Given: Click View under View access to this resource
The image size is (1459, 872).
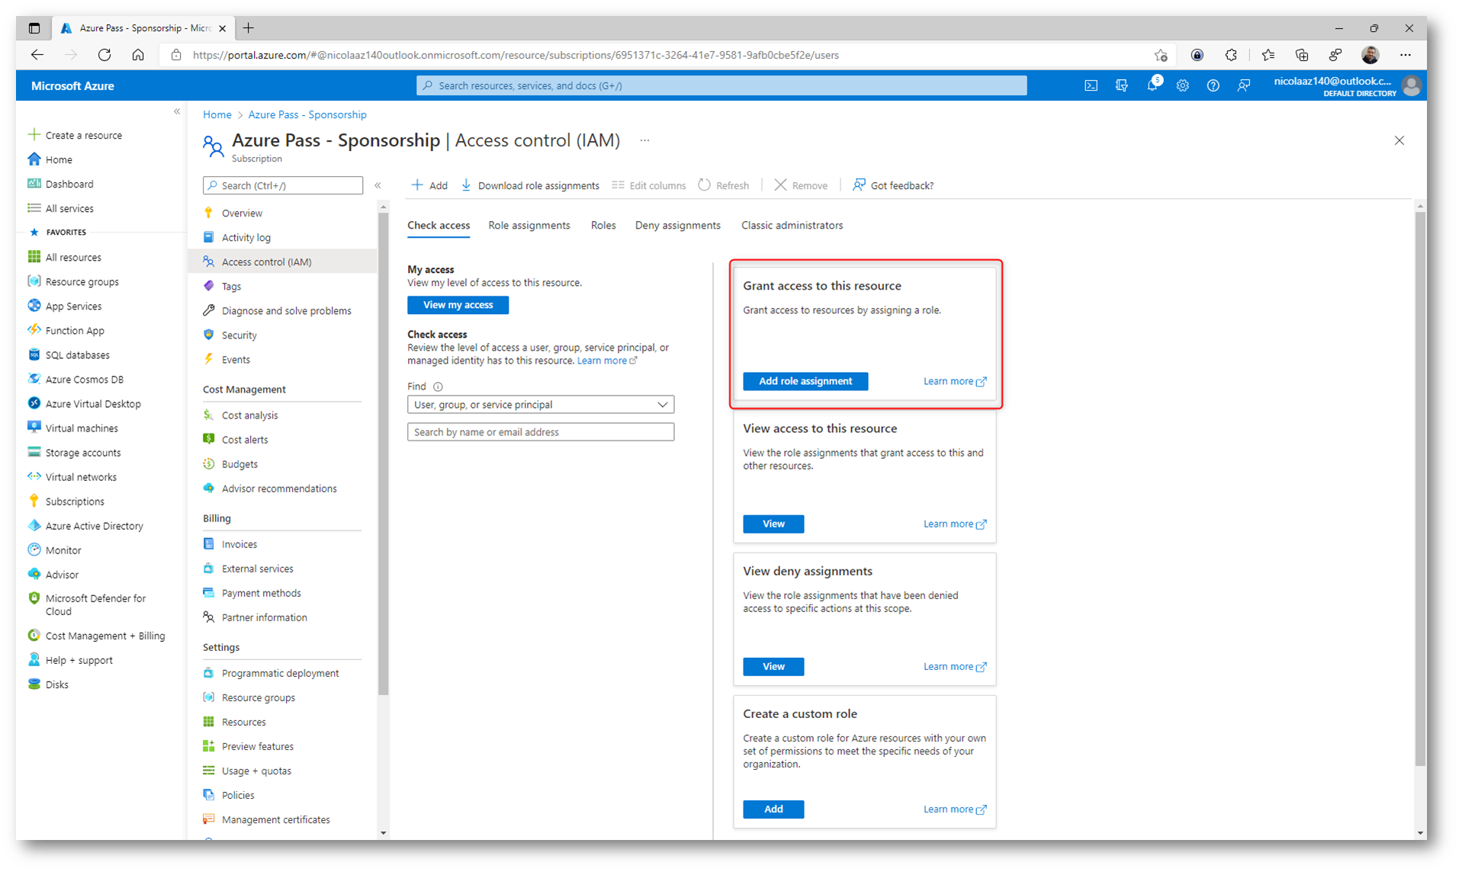Looking at the screenshot, I should click(x=773, y=524).
